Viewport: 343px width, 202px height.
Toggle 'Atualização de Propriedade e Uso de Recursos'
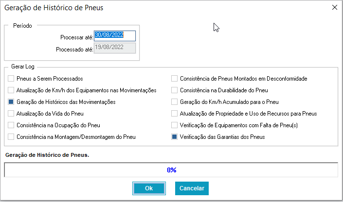point(175,114)
